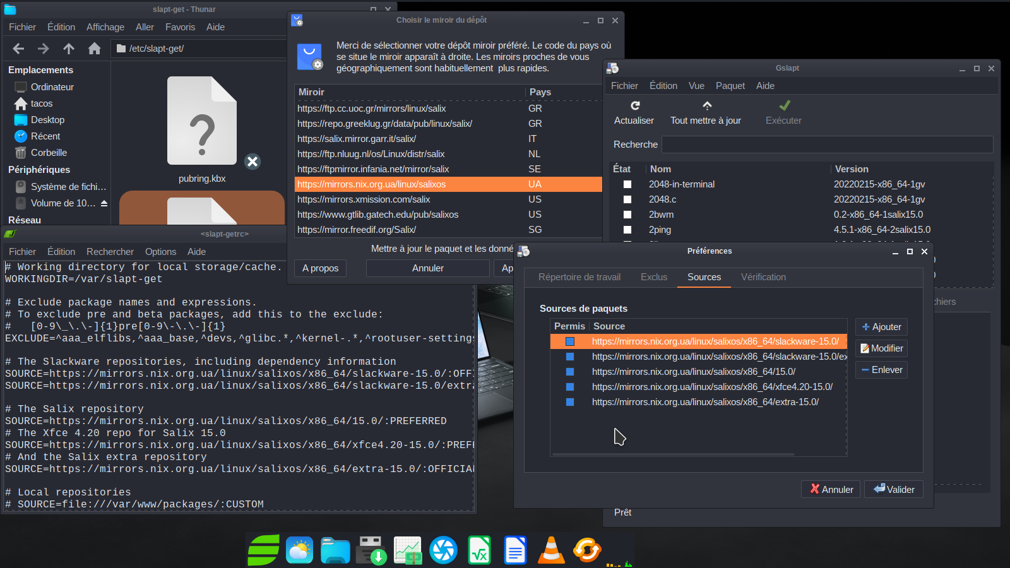
Task: Tick the checkbox for package 2048-in-terminal
Action: (x=627, y=184)
